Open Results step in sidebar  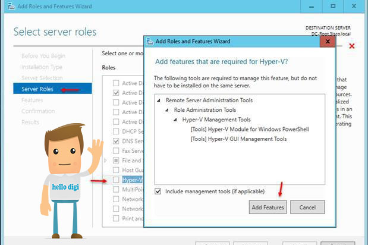[30, 122]
